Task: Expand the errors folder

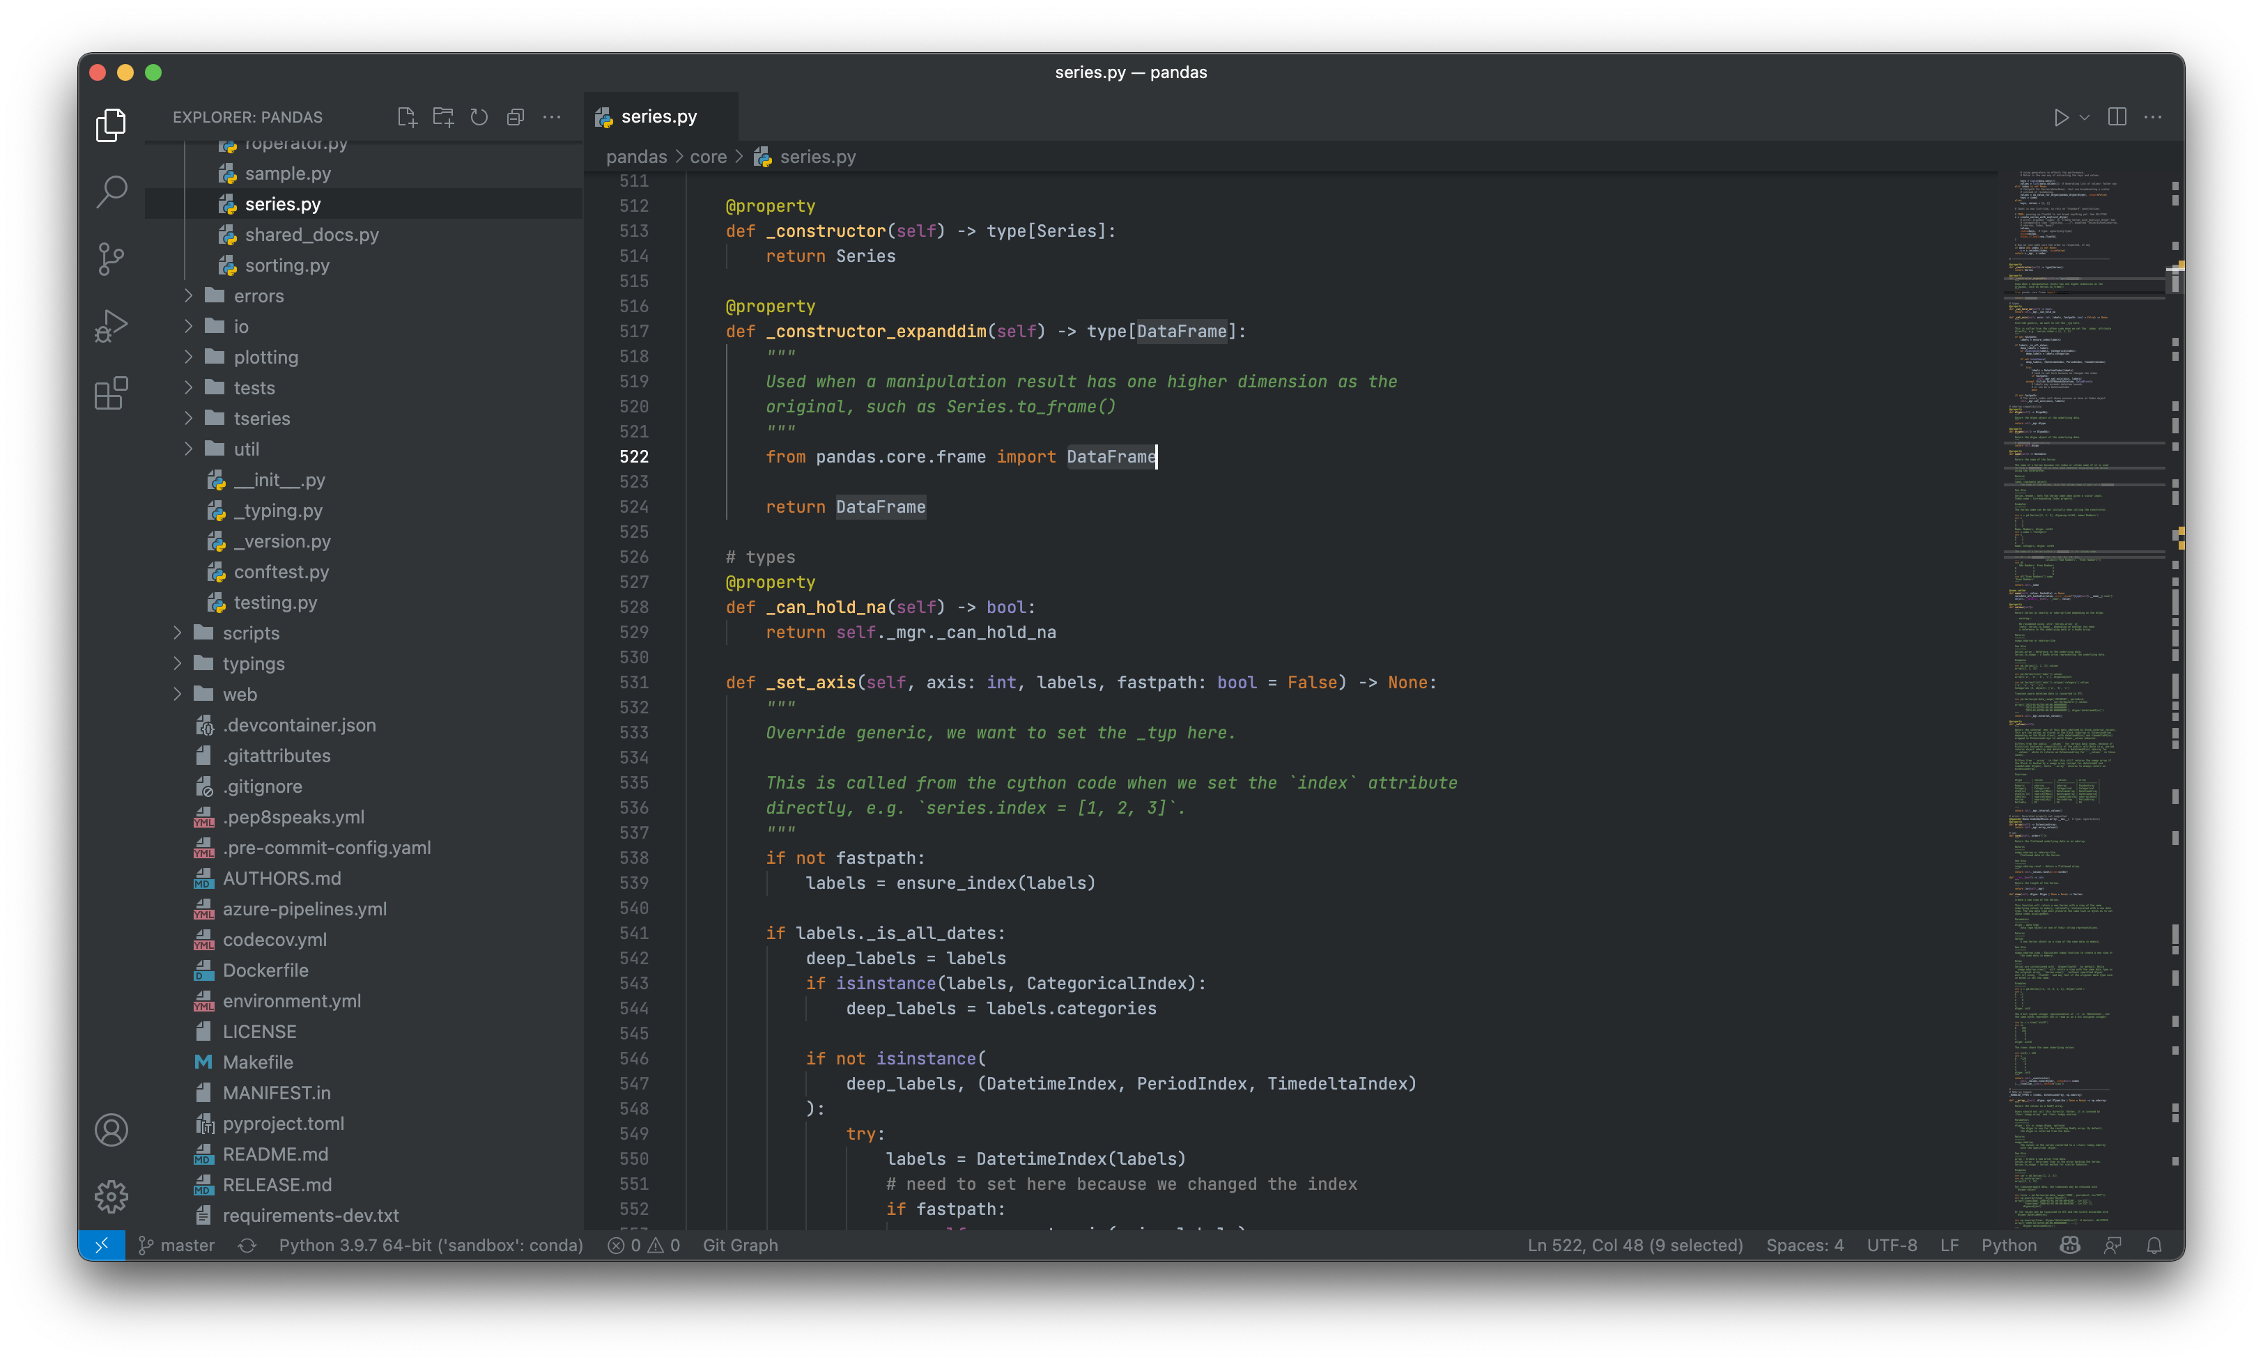Action: pos(258,296)
